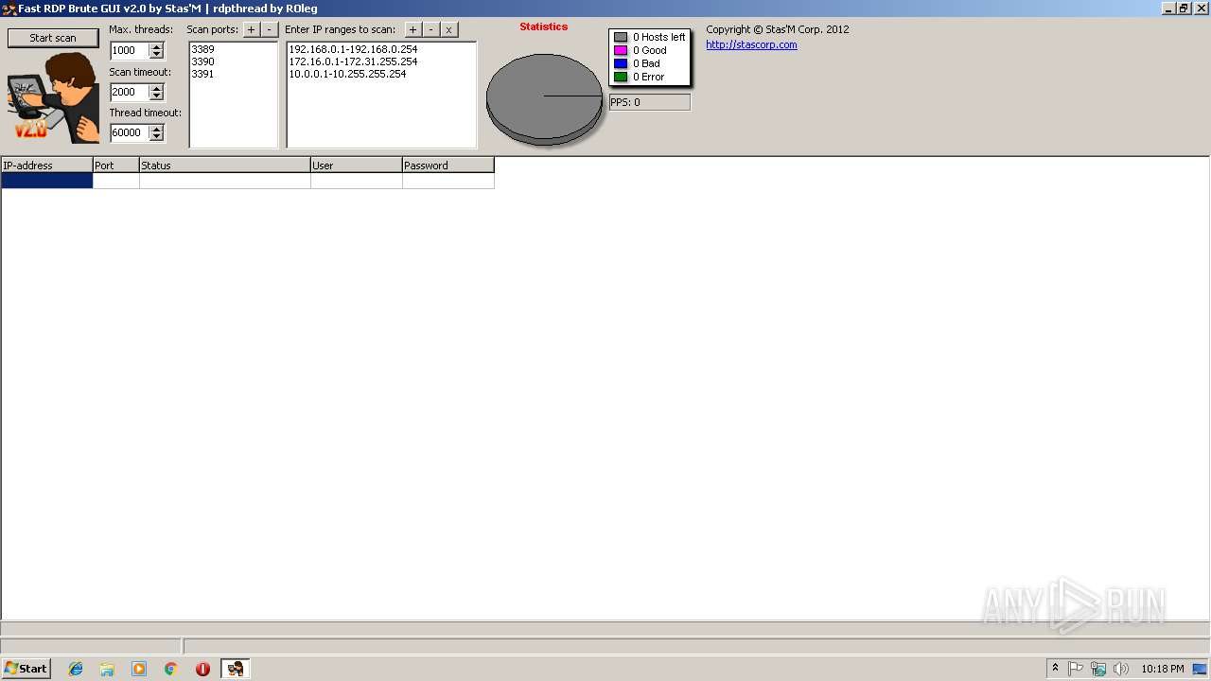Select range 192.168.0.1-192.168.0.254
Screen dimensions: 1211x681
tap(353, 49)
